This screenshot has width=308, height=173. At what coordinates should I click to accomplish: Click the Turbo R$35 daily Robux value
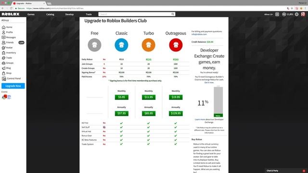click(x=149, y=60)
